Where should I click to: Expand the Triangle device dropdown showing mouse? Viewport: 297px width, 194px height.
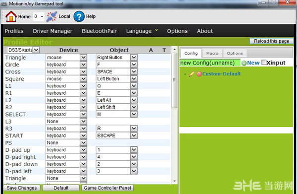click(66, 58)
